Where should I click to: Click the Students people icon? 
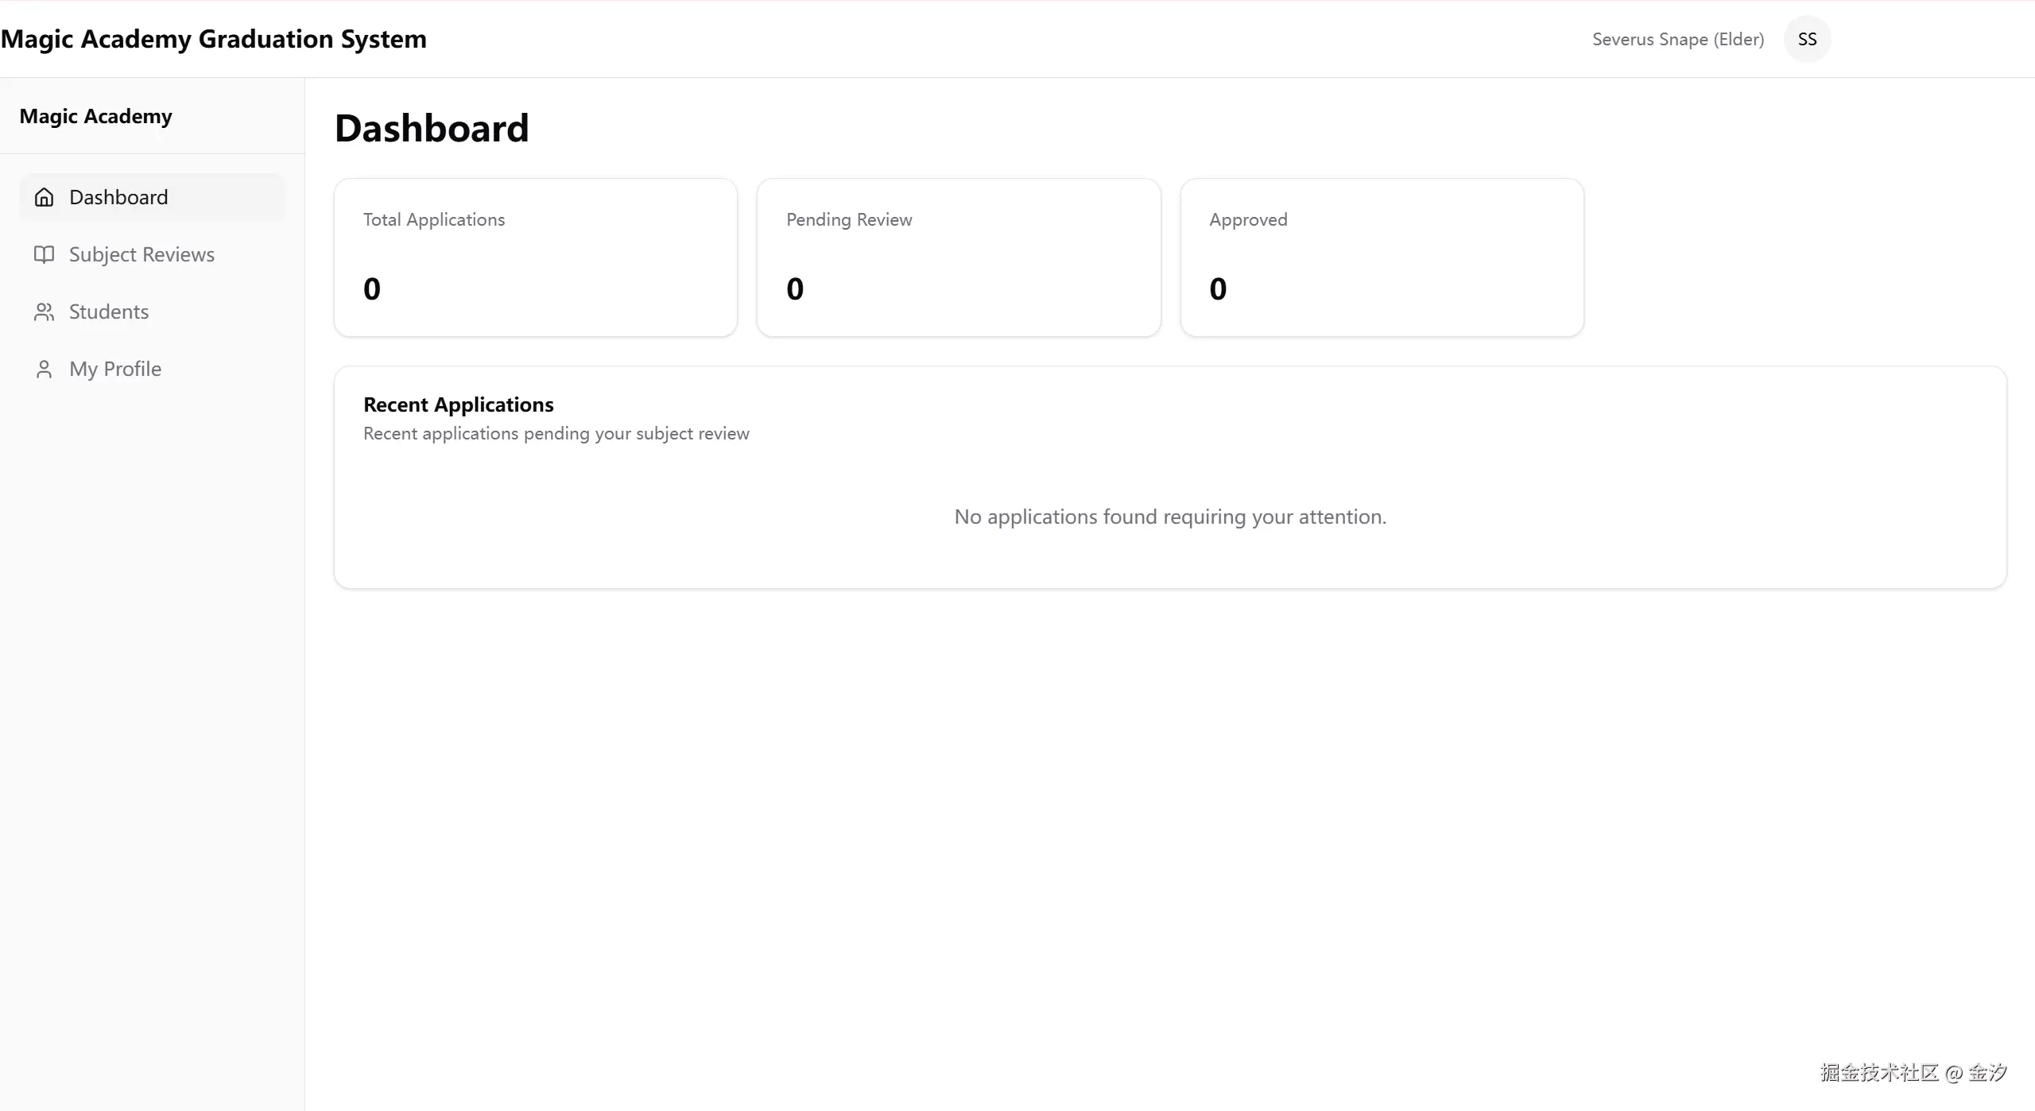pyautogui.click(x=45, y=312)
